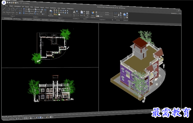Switch to the Insert ribbon tab

11,6
